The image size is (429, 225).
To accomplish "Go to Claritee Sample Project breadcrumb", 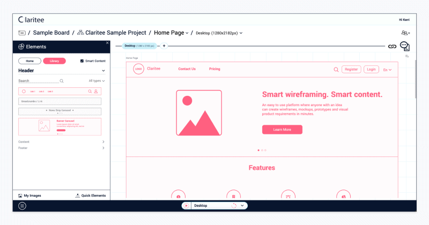I will tap(116, 33).
